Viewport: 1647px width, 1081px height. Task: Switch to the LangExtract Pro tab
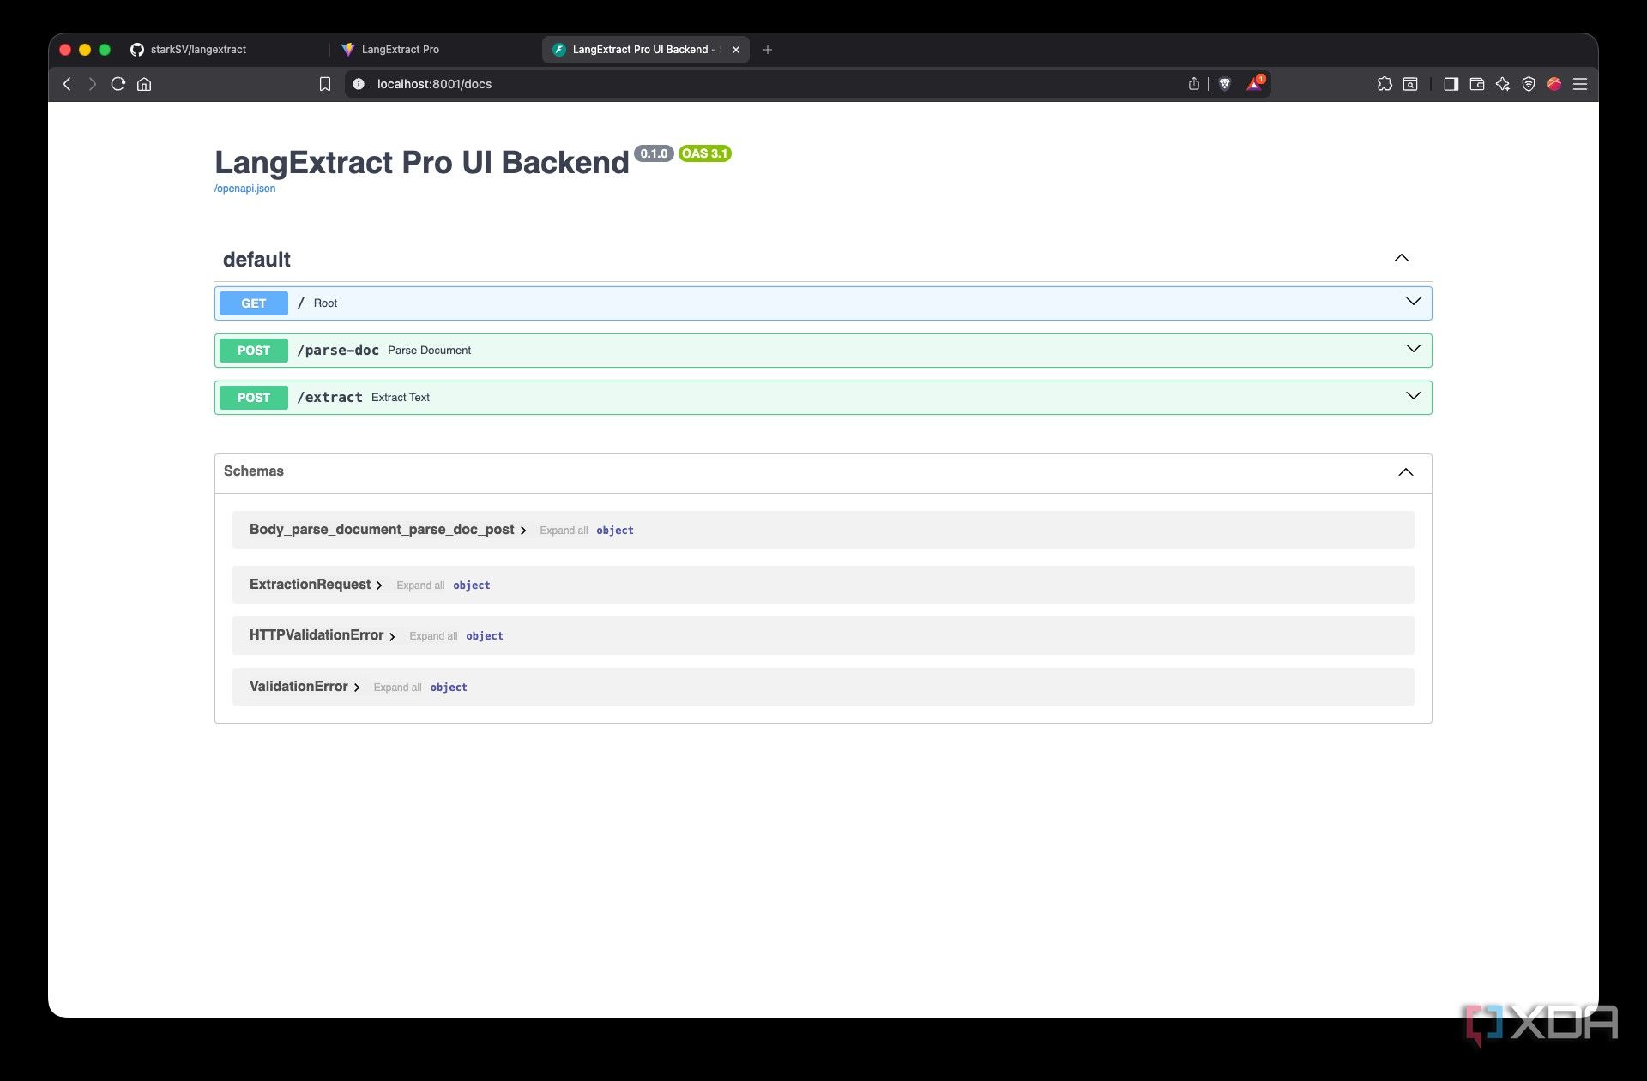tap(437, 50)
